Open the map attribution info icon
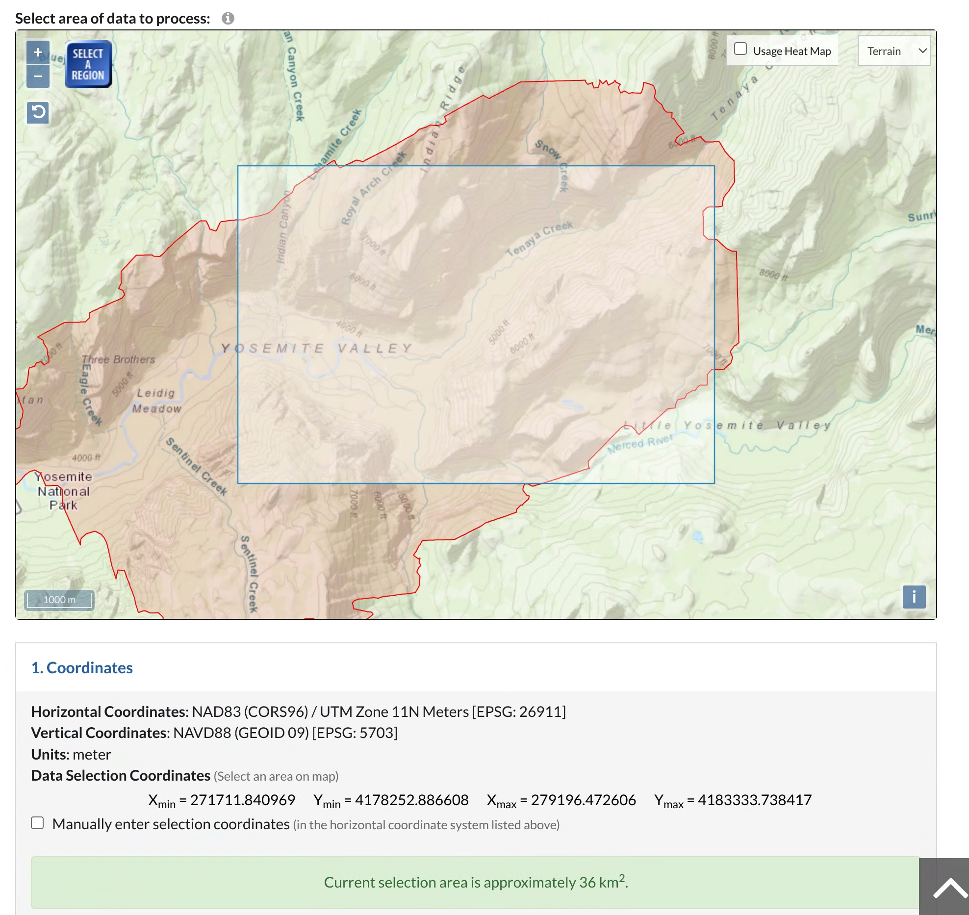This screenshot has width=969, height=915. [x=914, y=597]
